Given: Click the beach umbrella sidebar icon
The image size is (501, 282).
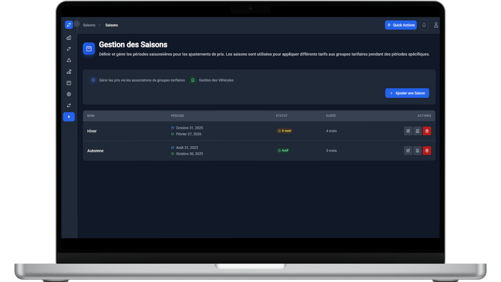Looking at the screenshot, I should (69, 72).
